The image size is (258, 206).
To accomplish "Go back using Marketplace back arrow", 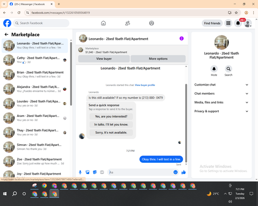I will pos(6,35).
